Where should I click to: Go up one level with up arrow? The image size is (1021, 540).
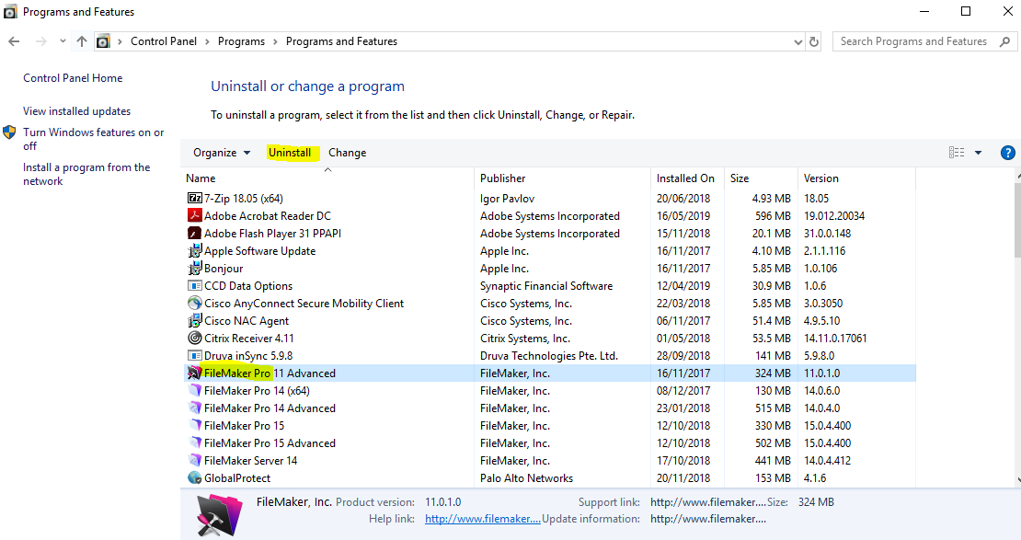[x=81, y=41]
